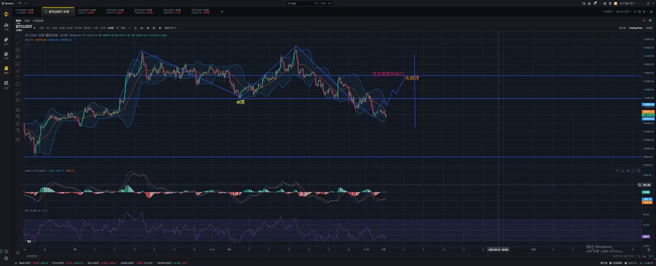656x266 pixels.
Task: Expand the more intervals dropdown arrow
Action: point(130,28)
